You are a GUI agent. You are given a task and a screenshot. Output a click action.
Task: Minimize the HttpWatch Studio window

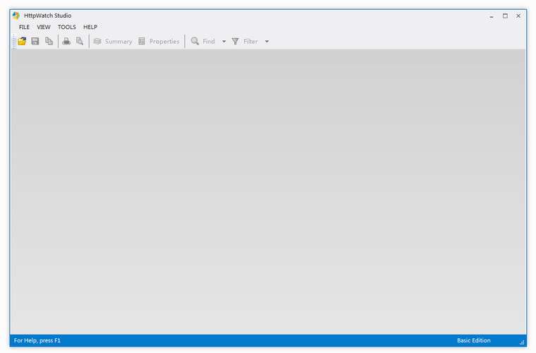tap(492, 16)
